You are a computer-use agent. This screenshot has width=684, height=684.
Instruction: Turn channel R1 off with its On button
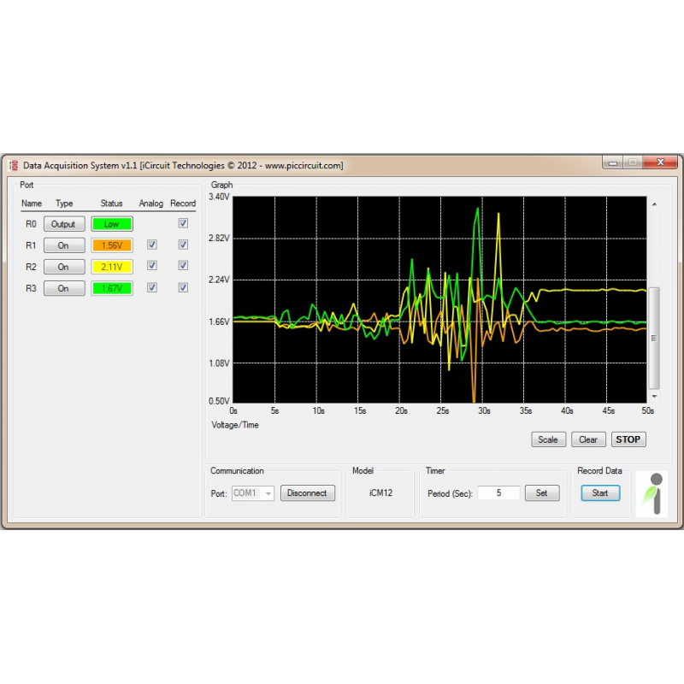tap(63, 245)
